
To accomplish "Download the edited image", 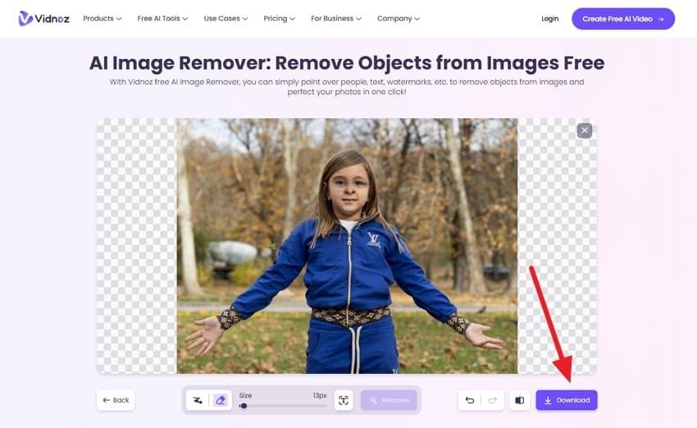I will point(567,400).
